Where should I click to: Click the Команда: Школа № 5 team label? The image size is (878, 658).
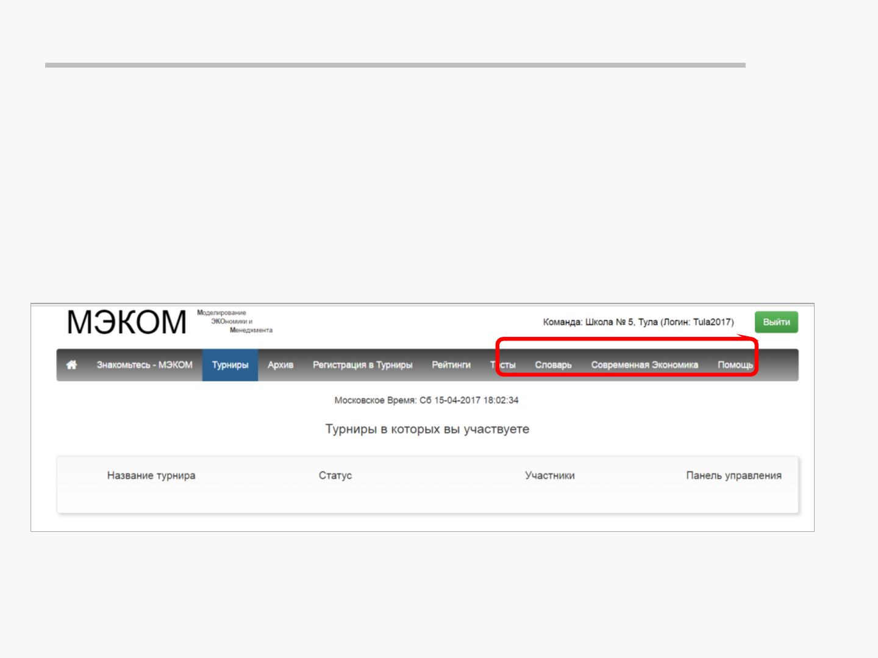pyautogui.click(x=638, y=322)
